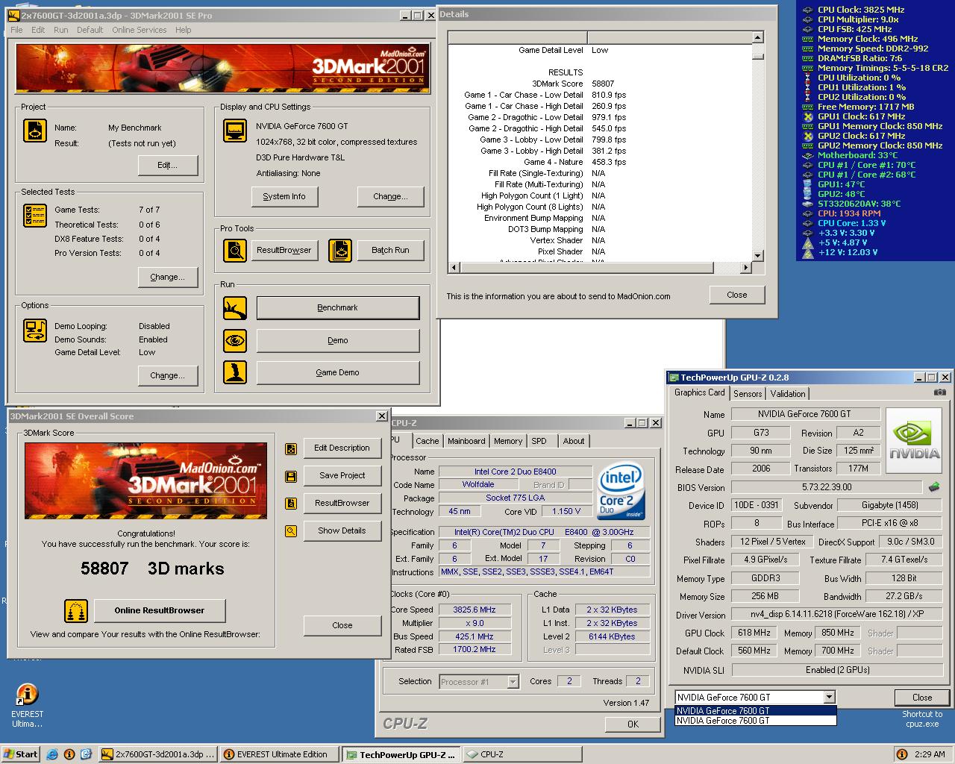Click the Project icon in 3DMark2001

pyautogui.click(x=35, y=131)
